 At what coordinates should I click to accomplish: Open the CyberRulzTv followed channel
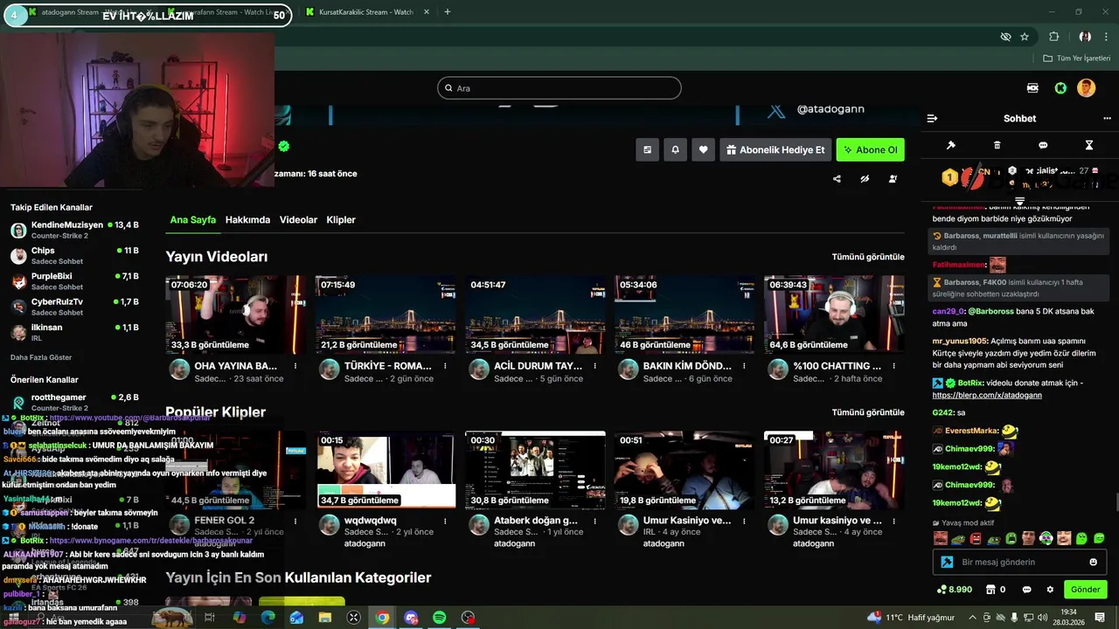(x=74, y=307)
